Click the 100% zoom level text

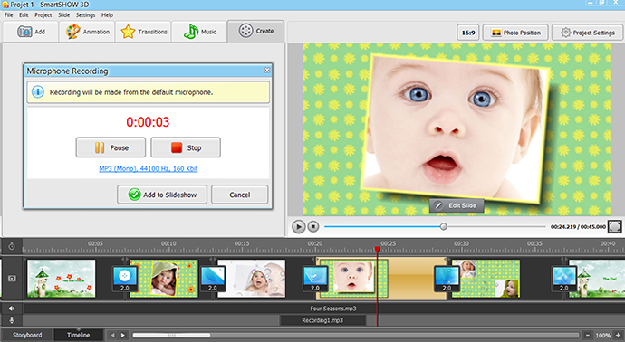602,336
